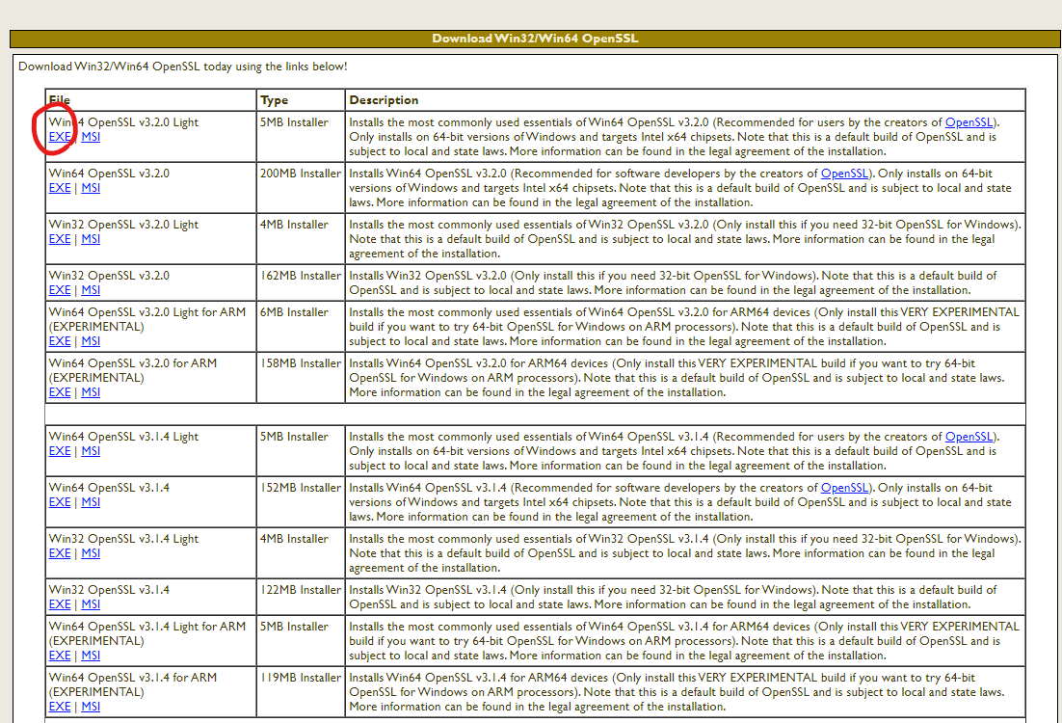Click MSI for Win32 OpenSSL v3.1.4 122MB

pyautogui.click(x=91, y=604)
